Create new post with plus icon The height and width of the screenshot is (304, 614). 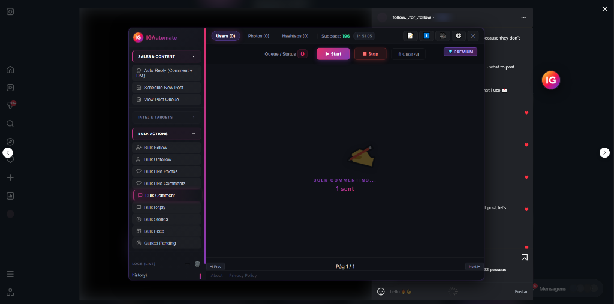tap(11, 178)
